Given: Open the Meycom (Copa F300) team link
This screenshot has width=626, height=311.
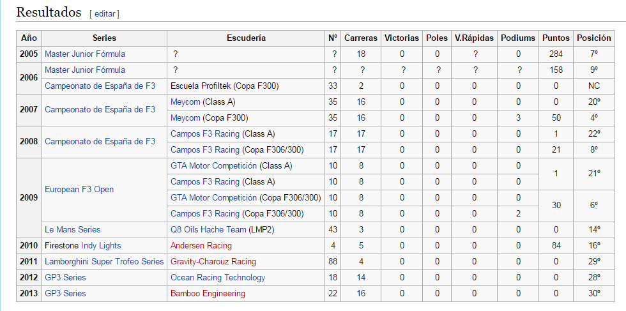Looking at the screenshot, I should tap(185, 118).
